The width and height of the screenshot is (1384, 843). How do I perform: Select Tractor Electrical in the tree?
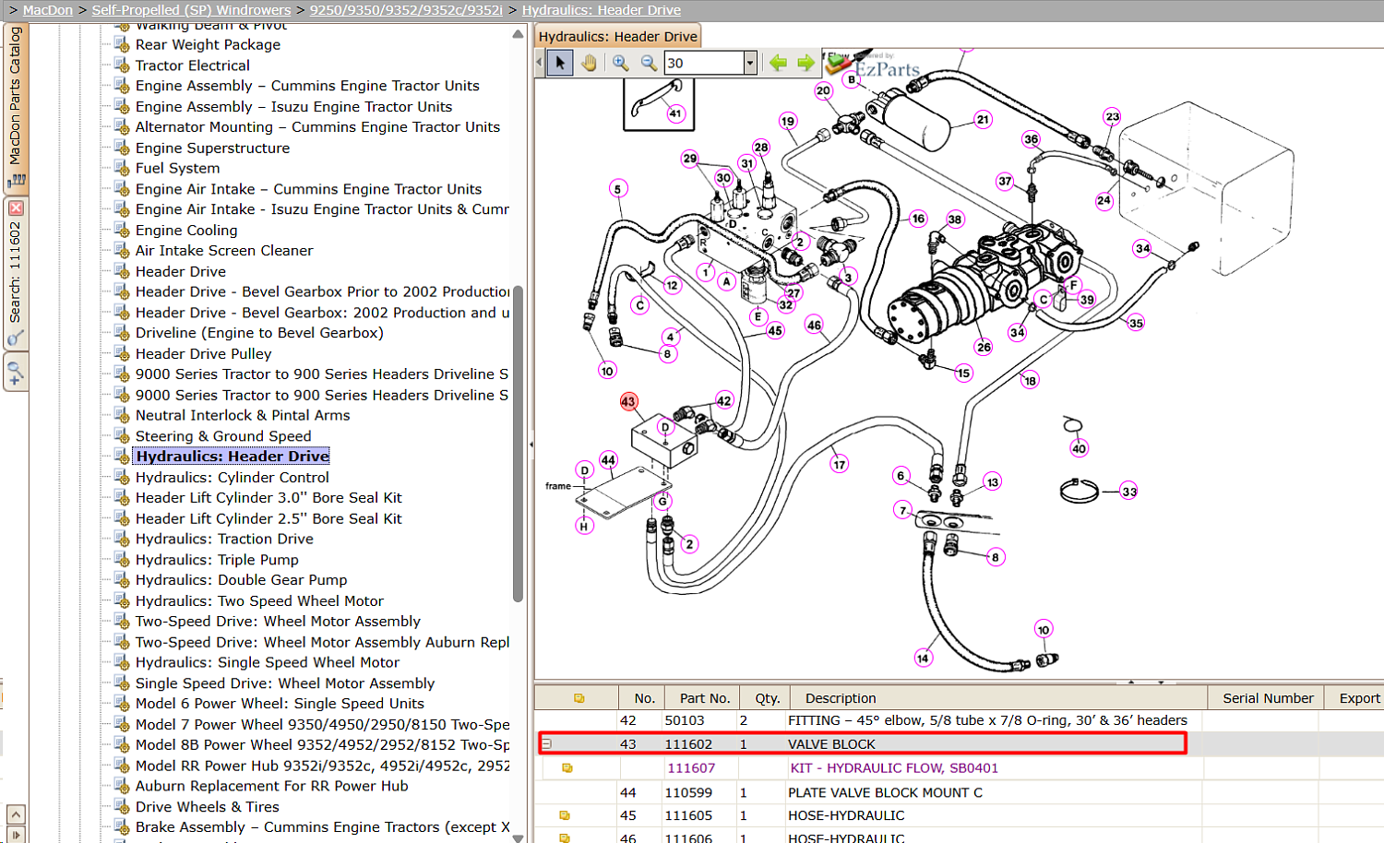[192, 65]
